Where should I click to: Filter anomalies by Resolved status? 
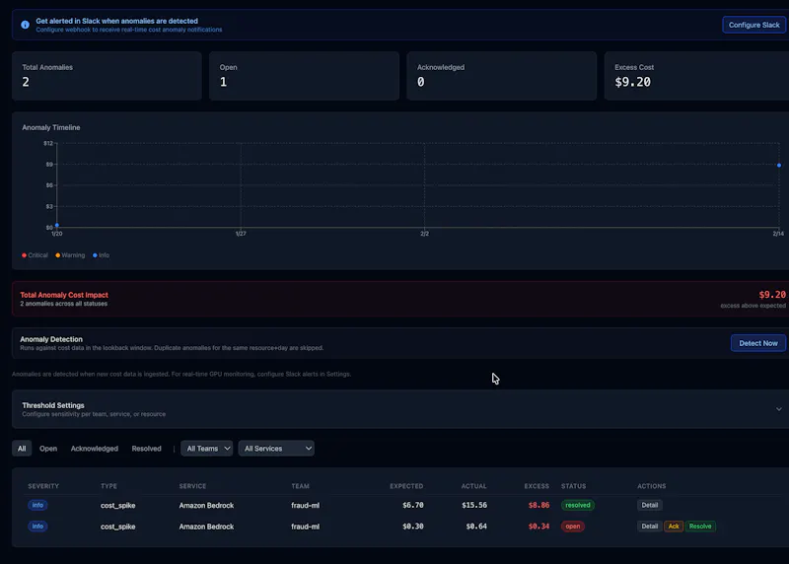tap(146, 449)
